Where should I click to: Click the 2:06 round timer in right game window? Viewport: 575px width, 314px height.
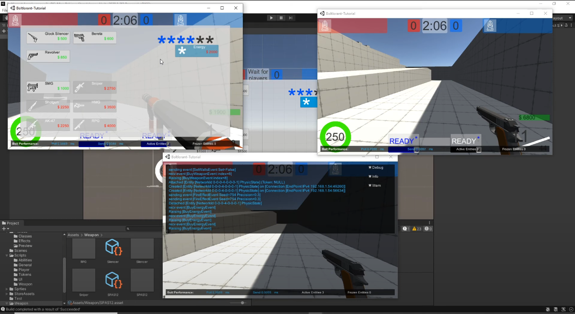435,26
